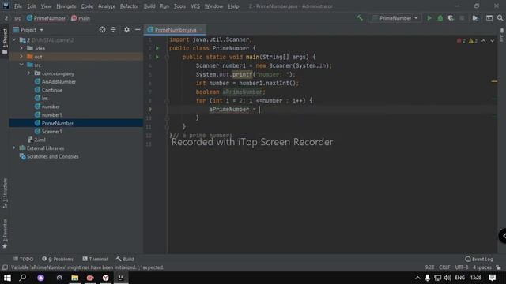The height and width of the screenshot is (284, 506).
Task: Open the Navigate menu
Action: pos(66,6)
